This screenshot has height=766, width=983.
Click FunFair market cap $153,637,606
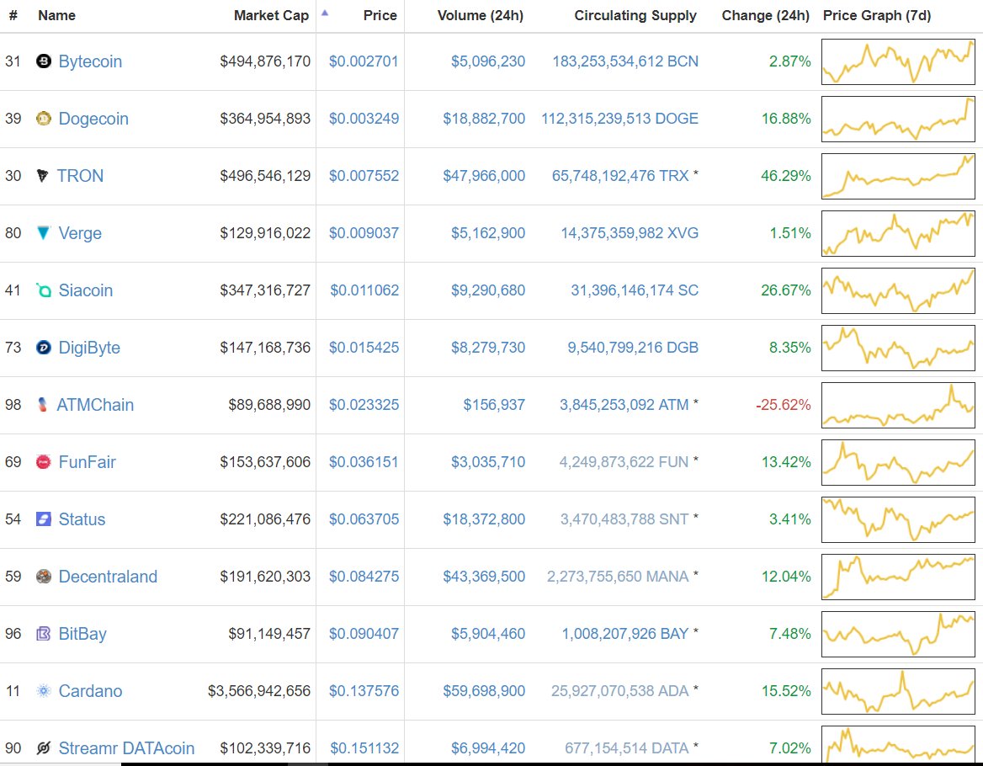pos(265,462)
